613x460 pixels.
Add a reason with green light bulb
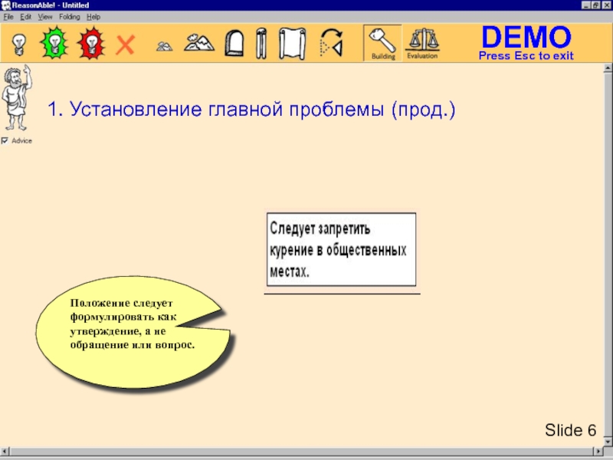coord(54,43)
